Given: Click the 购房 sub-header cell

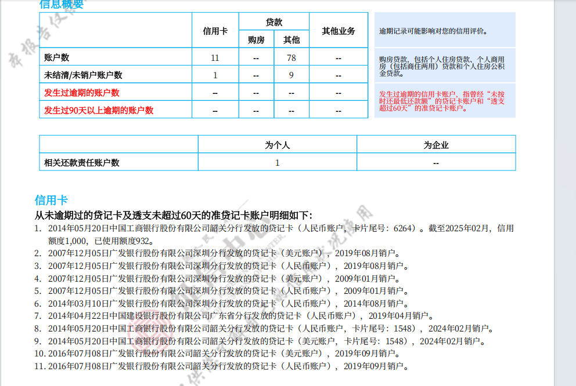Looking at the screenshot, I should (256, 40).
